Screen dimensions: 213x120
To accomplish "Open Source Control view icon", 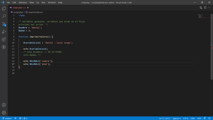I will [x=4, y=24].
